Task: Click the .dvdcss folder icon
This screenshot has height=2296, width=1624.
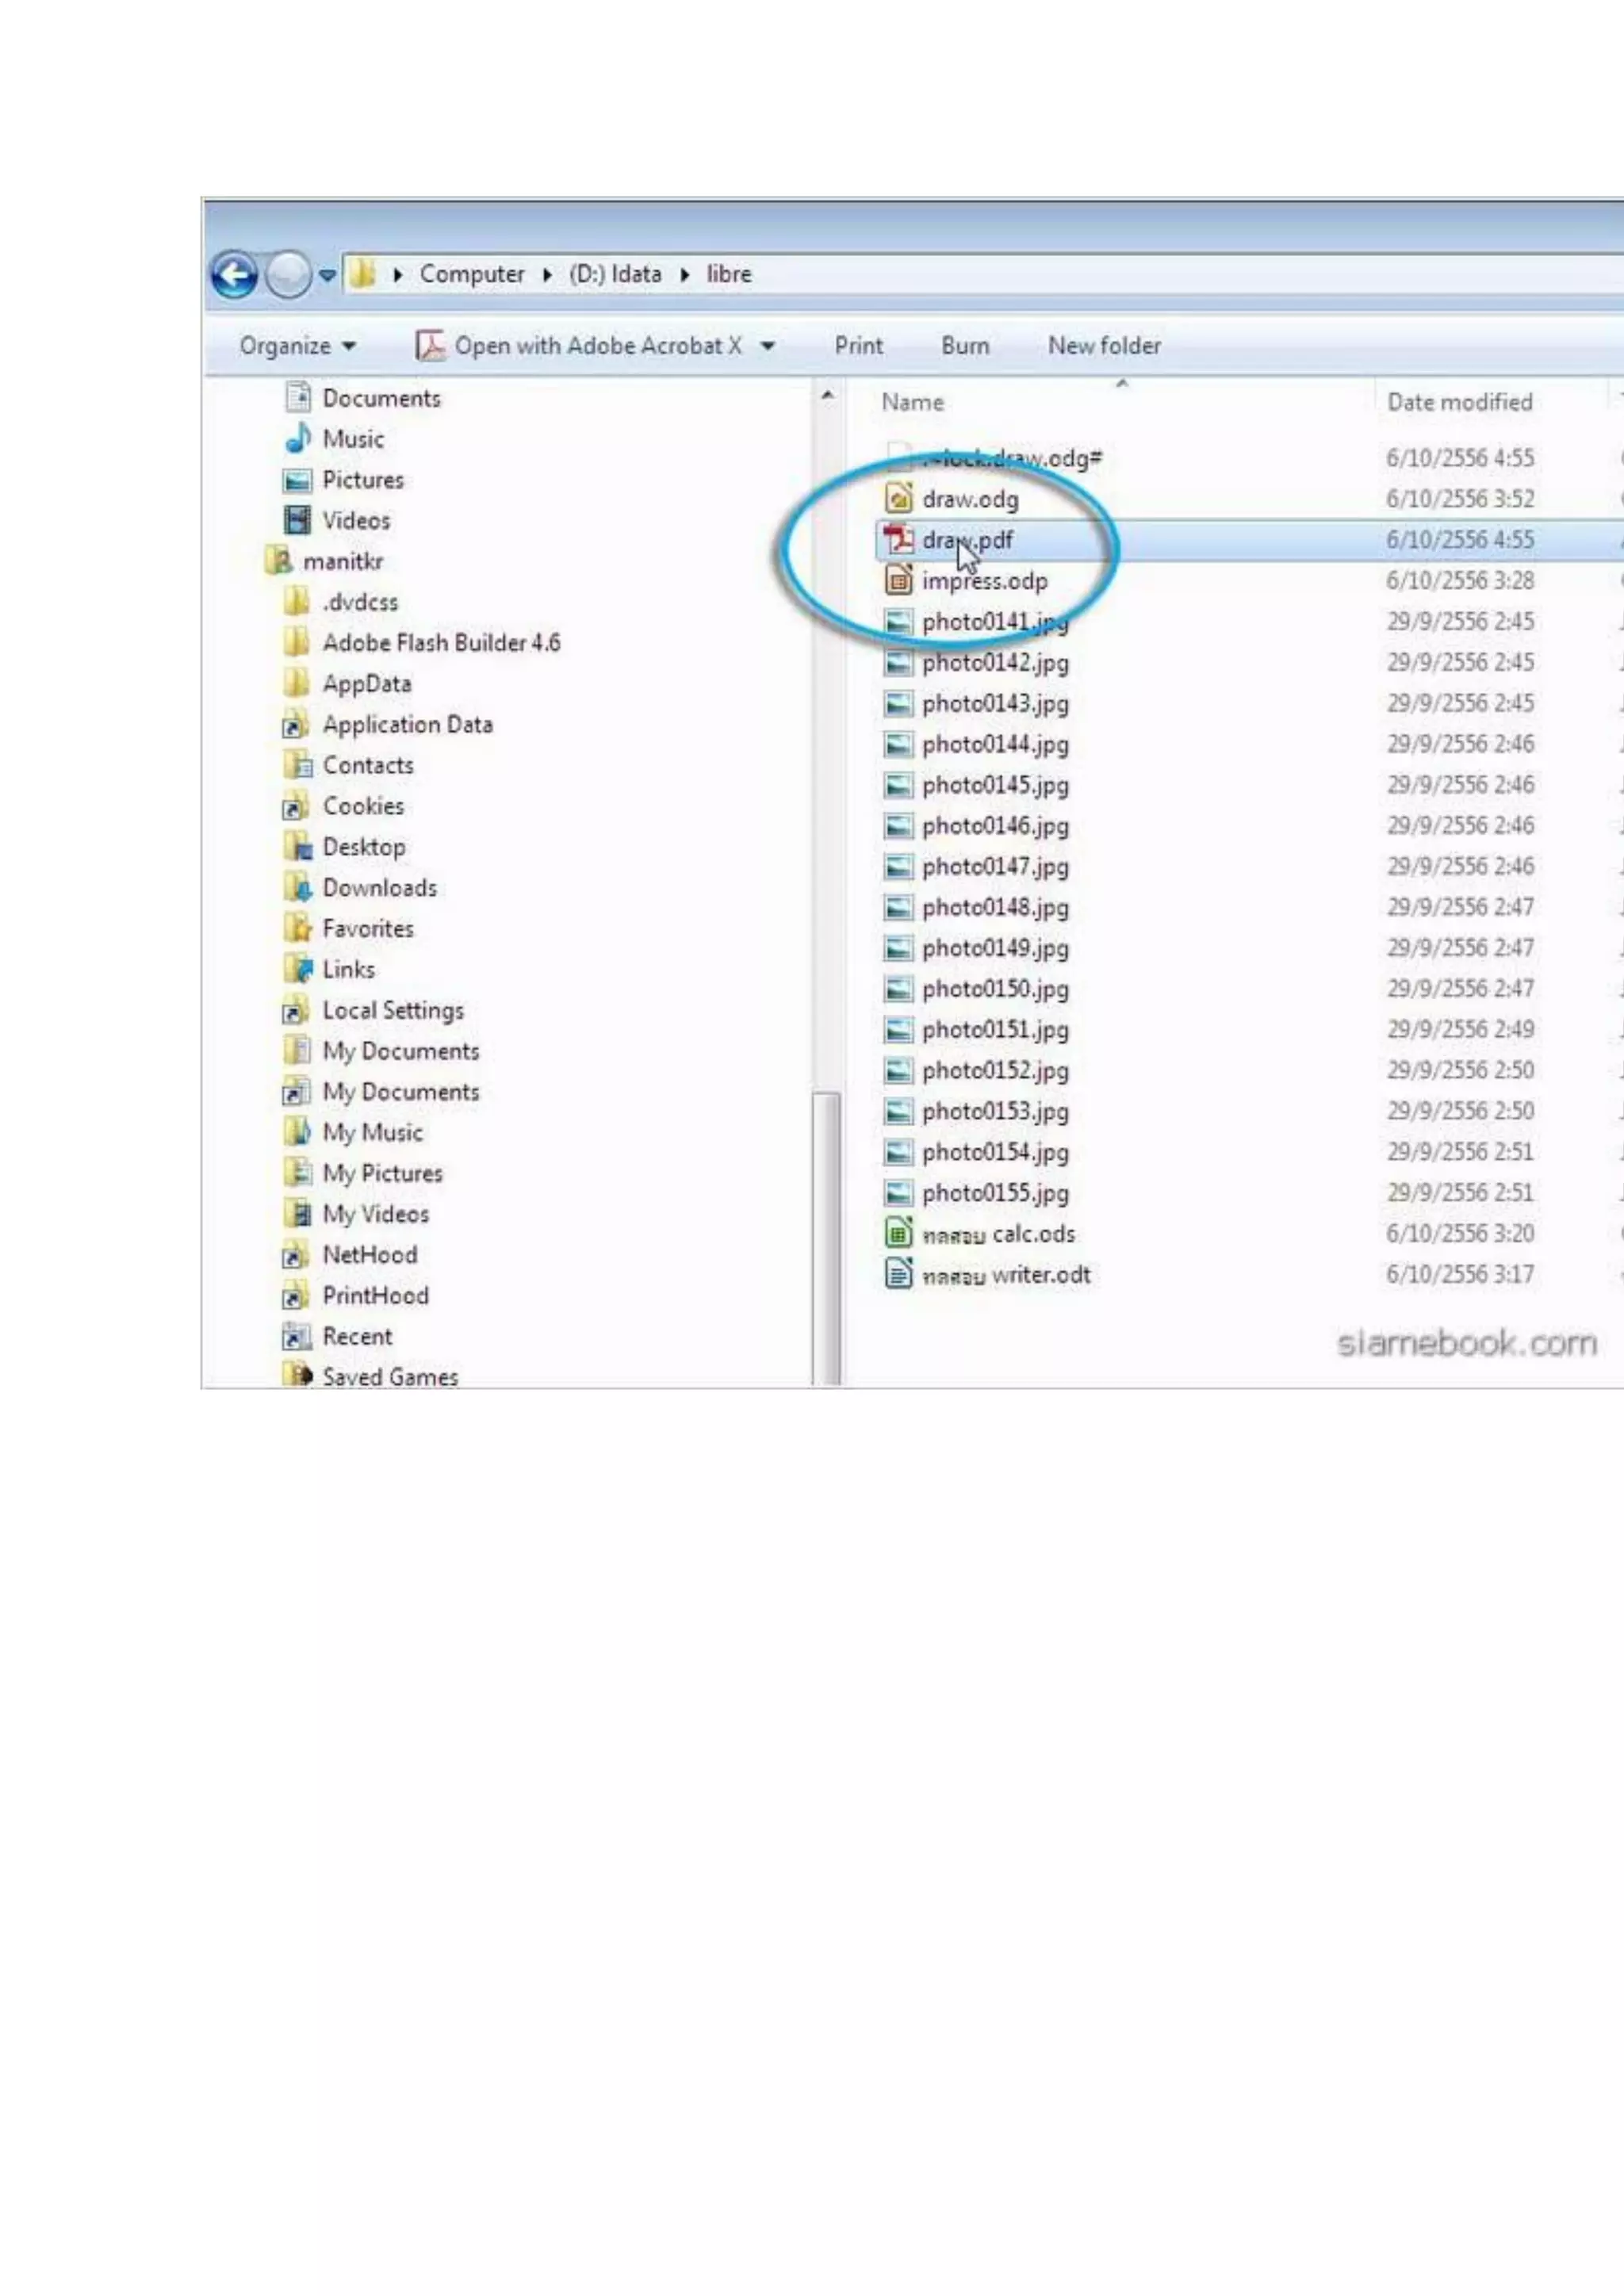Action: pyautogui.click(x=297, y=602)
